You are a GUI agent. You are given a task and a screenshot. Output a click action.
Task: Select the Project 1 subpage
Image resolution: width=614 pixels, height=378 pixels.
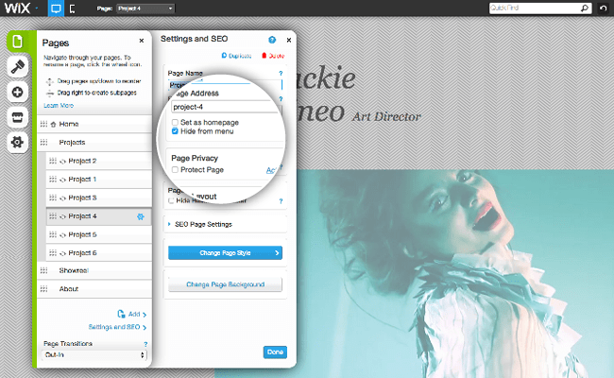click(98, 180)
